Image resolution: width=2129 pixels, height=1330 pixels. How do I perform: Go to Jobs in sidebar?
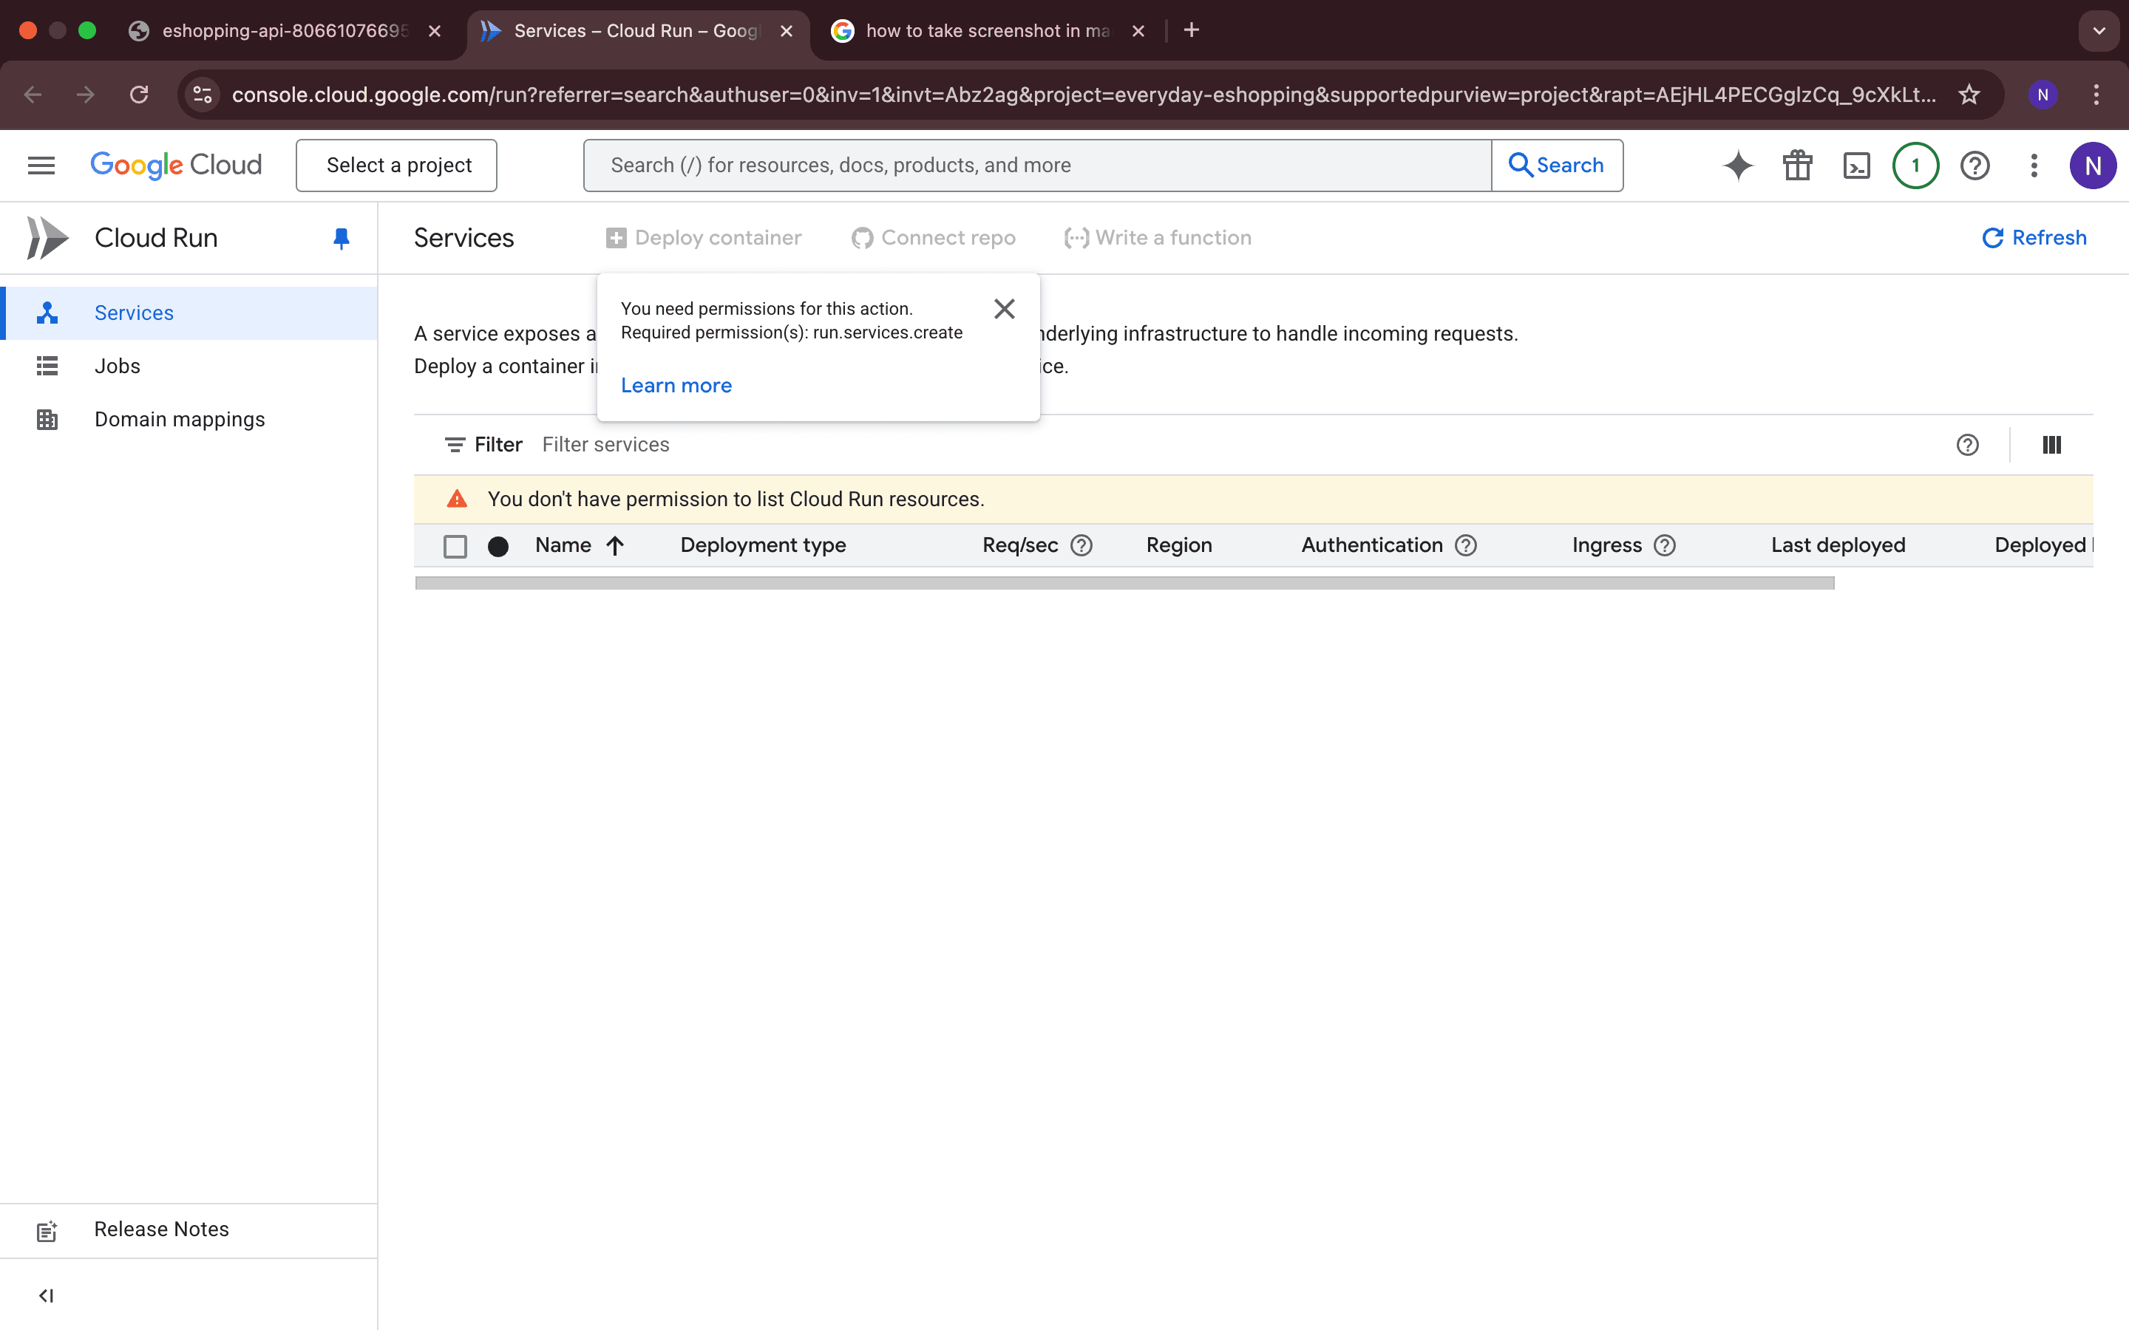117,366
